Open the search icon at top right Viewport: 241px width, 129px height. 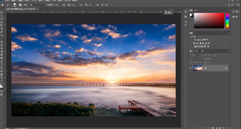[229, 5]
